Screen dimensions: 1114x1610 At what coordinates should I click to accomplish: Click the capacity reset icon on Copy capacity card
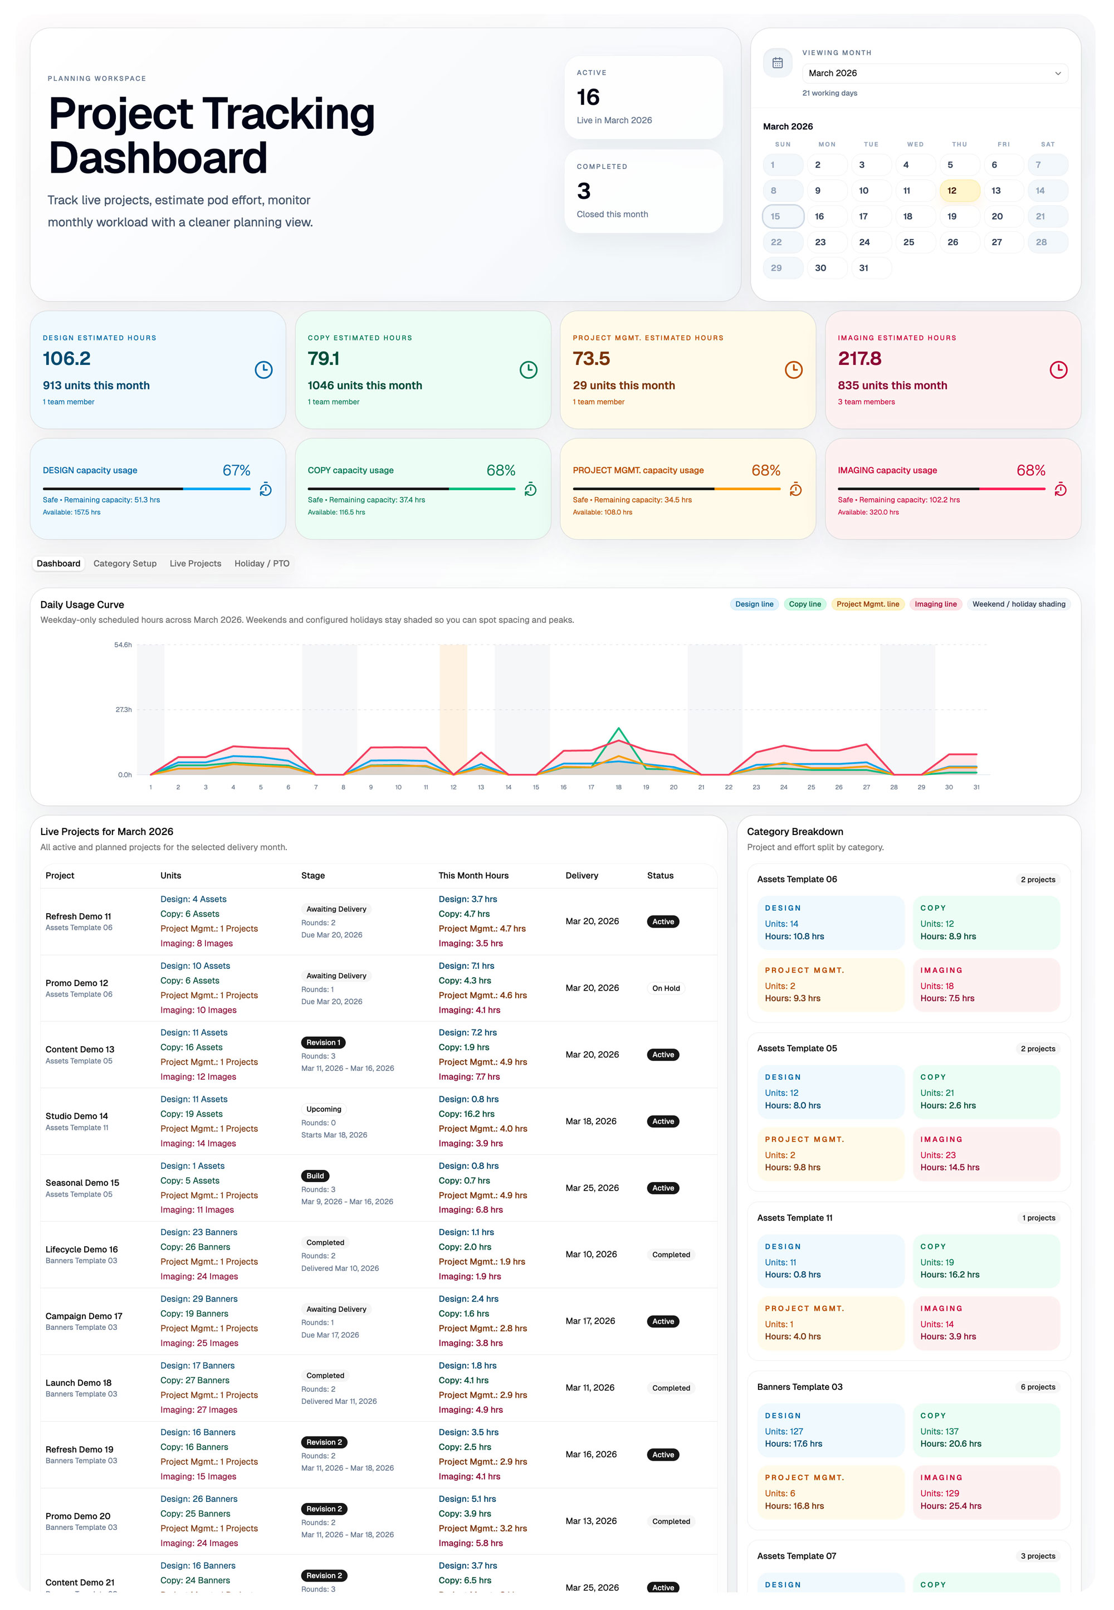(x=530, y=490)
